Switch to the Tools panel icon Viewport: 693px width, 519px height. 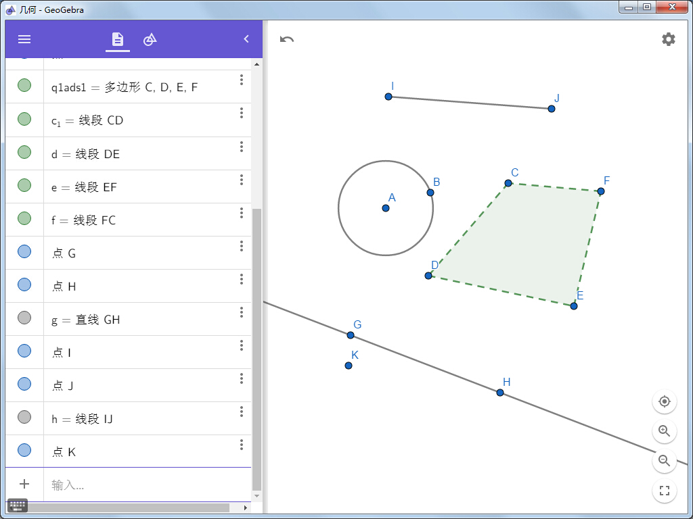(150, 39)
